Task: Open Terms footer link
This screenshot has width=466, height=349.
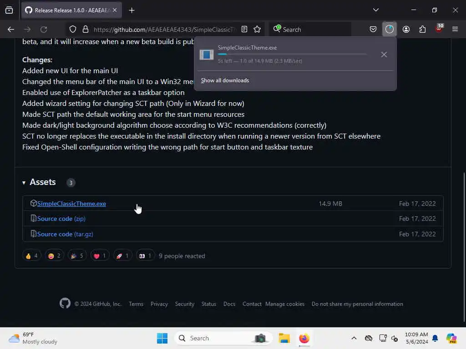Action: pyautogui.click(x=136, y=304)
